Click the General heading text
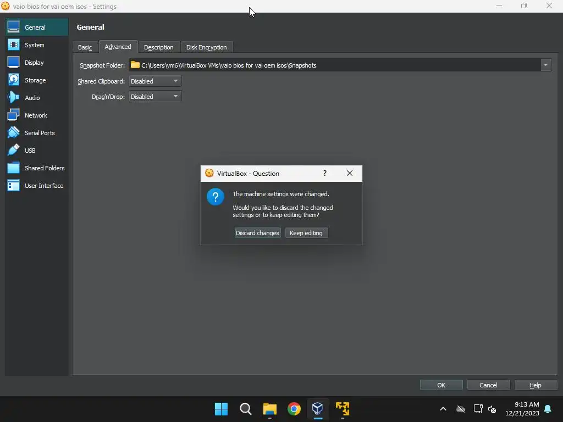This screenshot has height=422, width=563. point(91,27)
